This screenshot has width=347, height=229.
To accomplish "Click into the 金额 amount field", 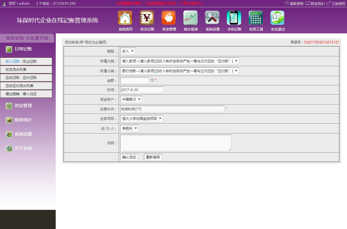I will pyautogui.click(x=134, y=80).
